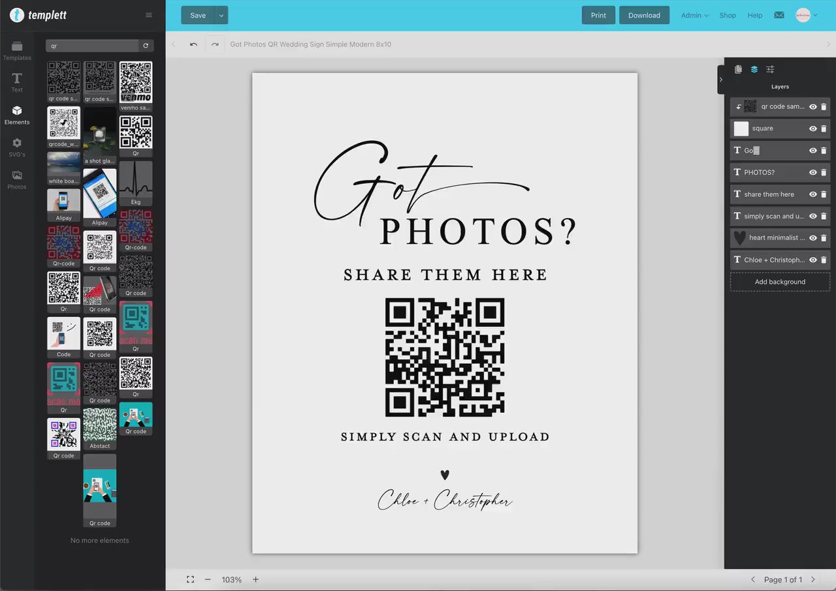Toggle fullscreen canvas view
This screenshot has width=836, height=591.
point(190,579)
